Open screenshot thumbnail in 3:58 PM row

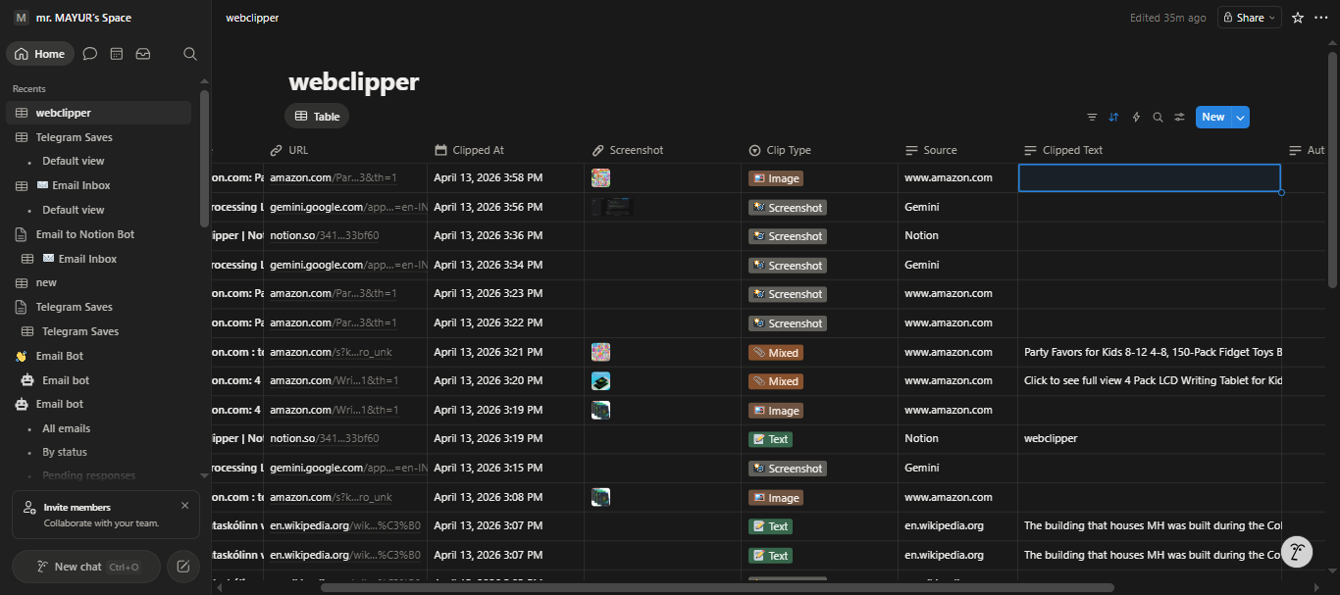(600, 177)
